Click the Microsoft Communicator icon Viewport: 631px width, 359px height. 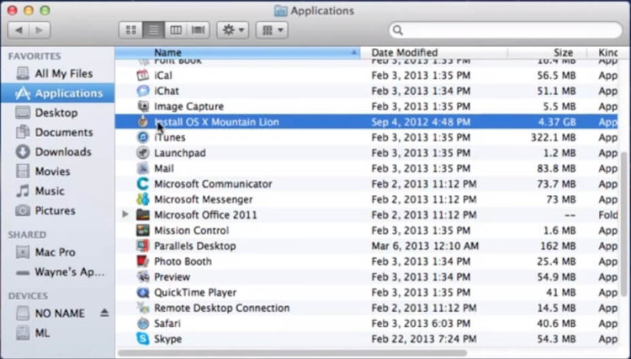(143, 184)
